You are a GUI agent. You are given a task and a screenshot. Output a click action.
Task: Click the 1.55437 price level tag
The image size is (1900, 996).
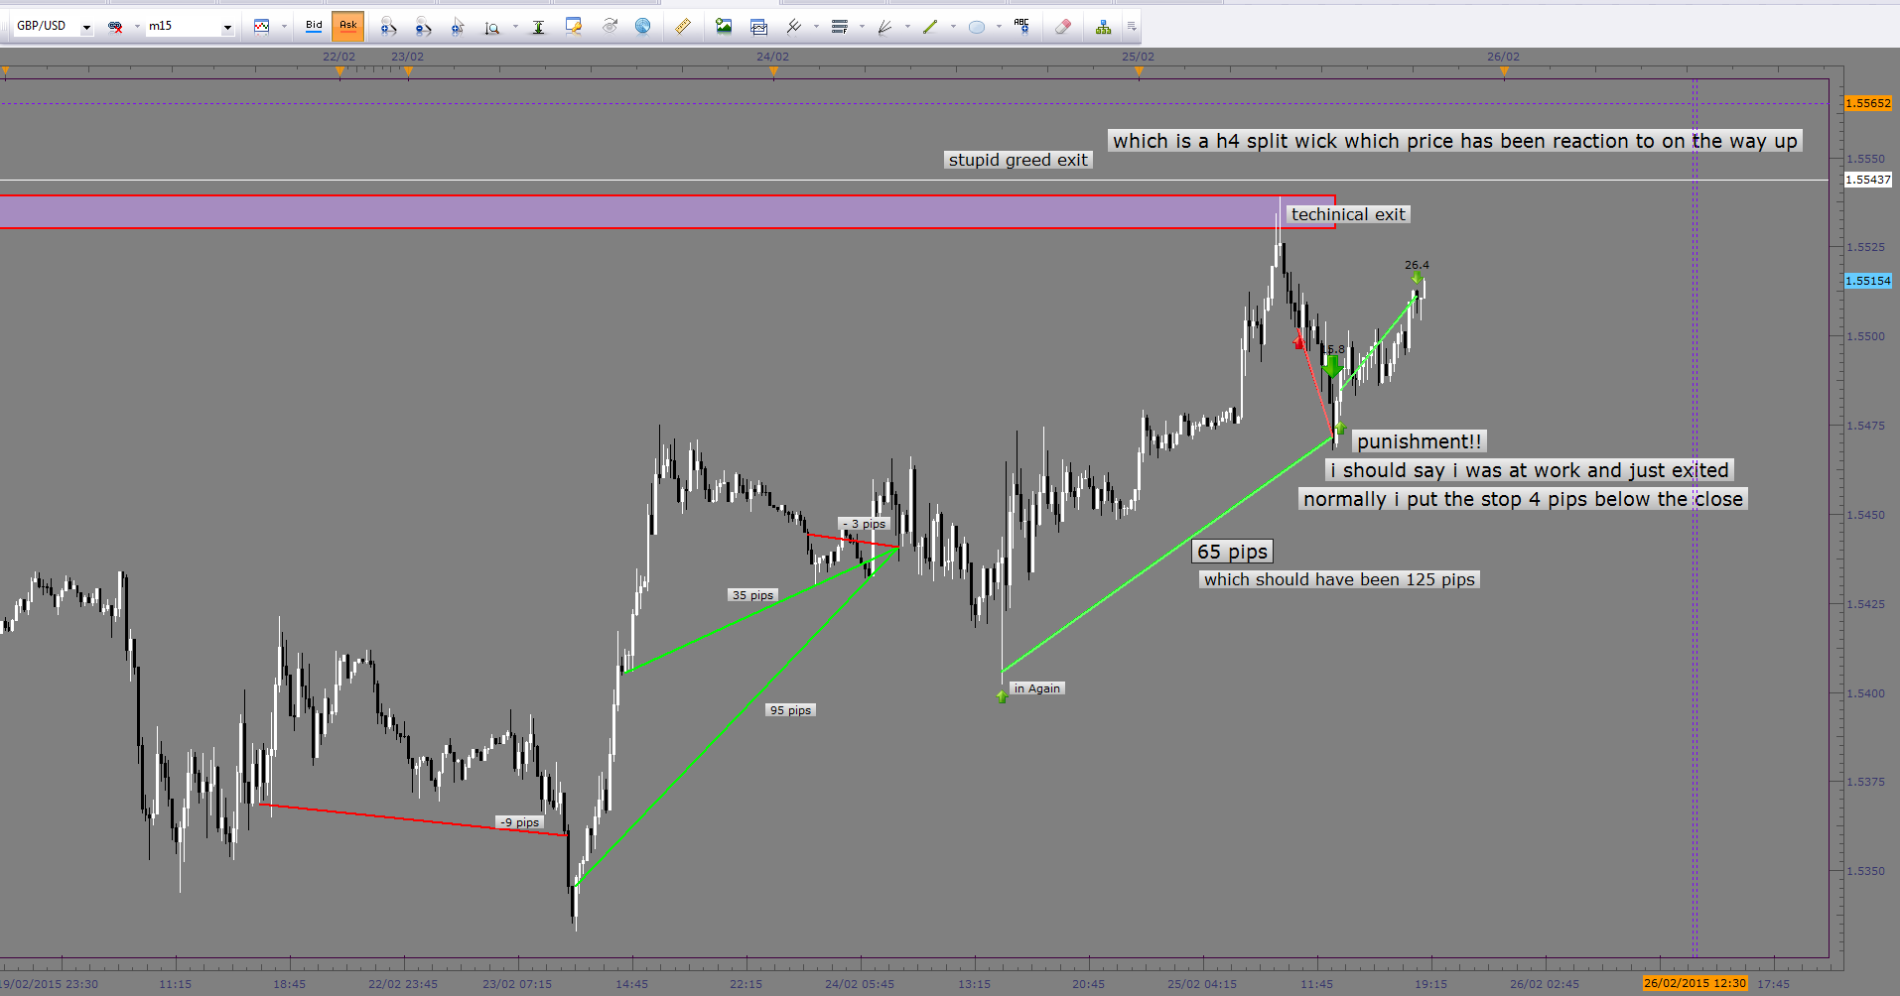point(1868,180)
